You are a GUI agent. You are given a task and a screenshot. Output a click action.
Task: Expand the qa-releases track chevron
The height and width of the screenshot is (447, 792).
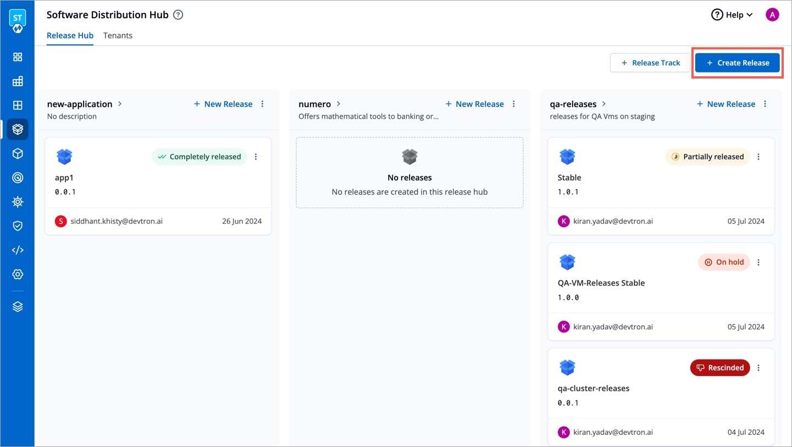[x=604, y=104]
